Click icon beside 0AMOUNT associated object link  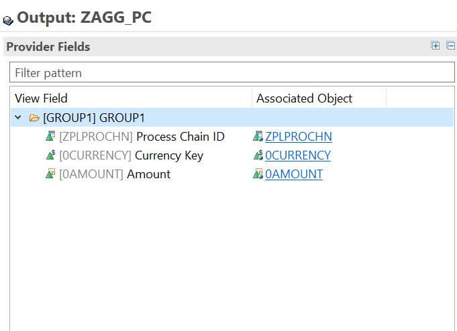click(258, 174)
